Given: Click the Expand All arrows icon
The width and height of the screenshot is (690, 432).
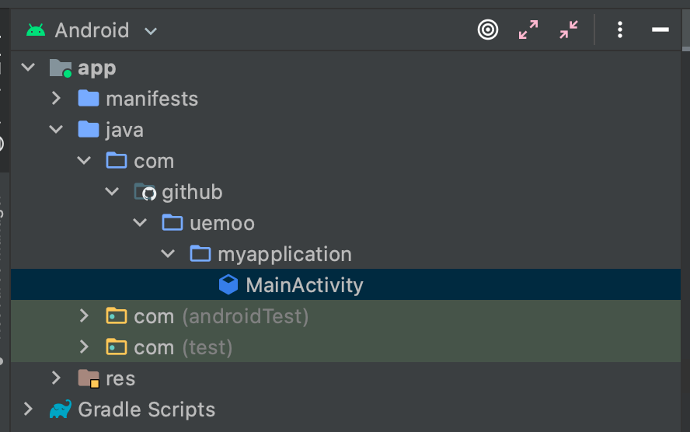Looking at the screenshot, I should 528,30.
